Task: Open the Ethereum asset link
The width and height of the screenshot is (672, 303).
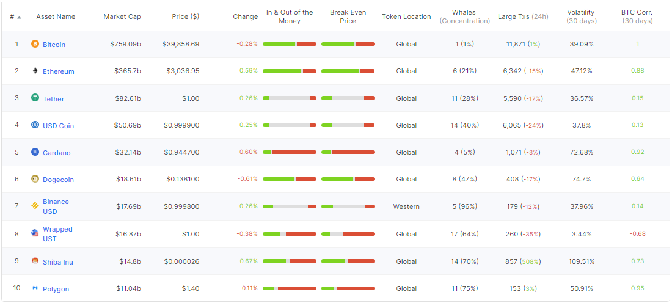Action: tap(58, 71)
